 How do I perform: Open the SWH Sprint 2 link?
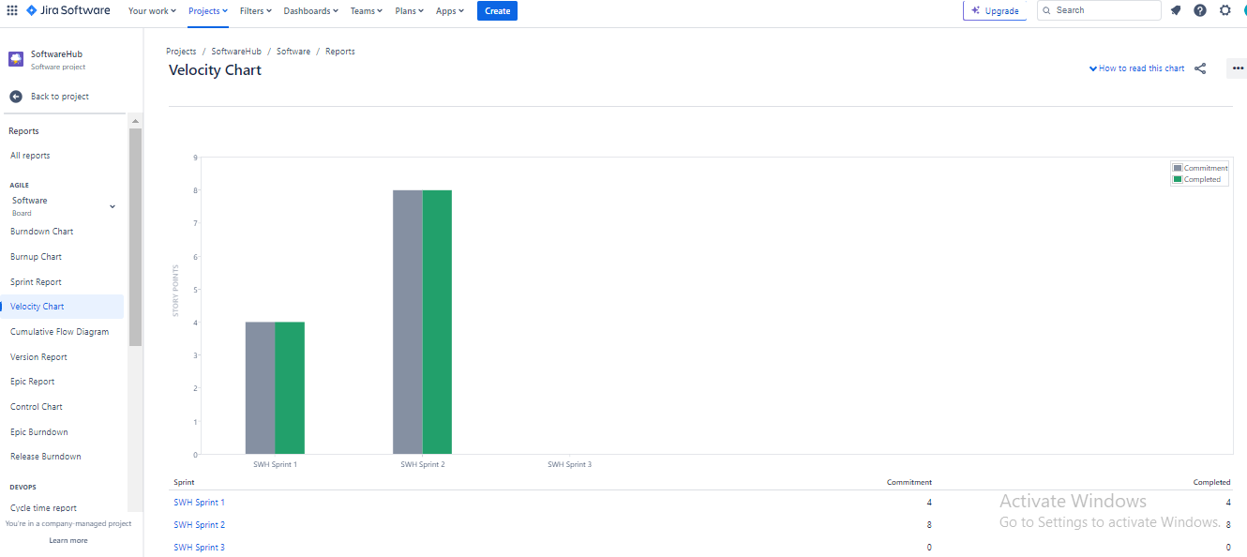point(199,525)
